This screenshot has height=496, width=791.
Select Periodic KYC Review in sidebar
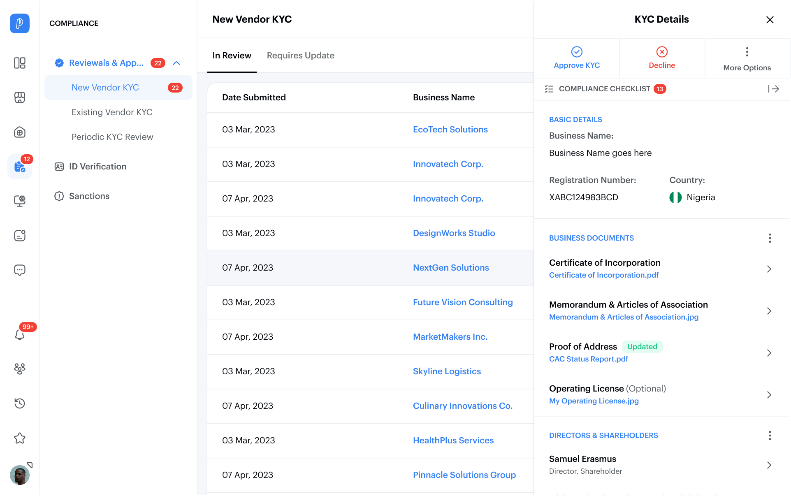[112, 137]
